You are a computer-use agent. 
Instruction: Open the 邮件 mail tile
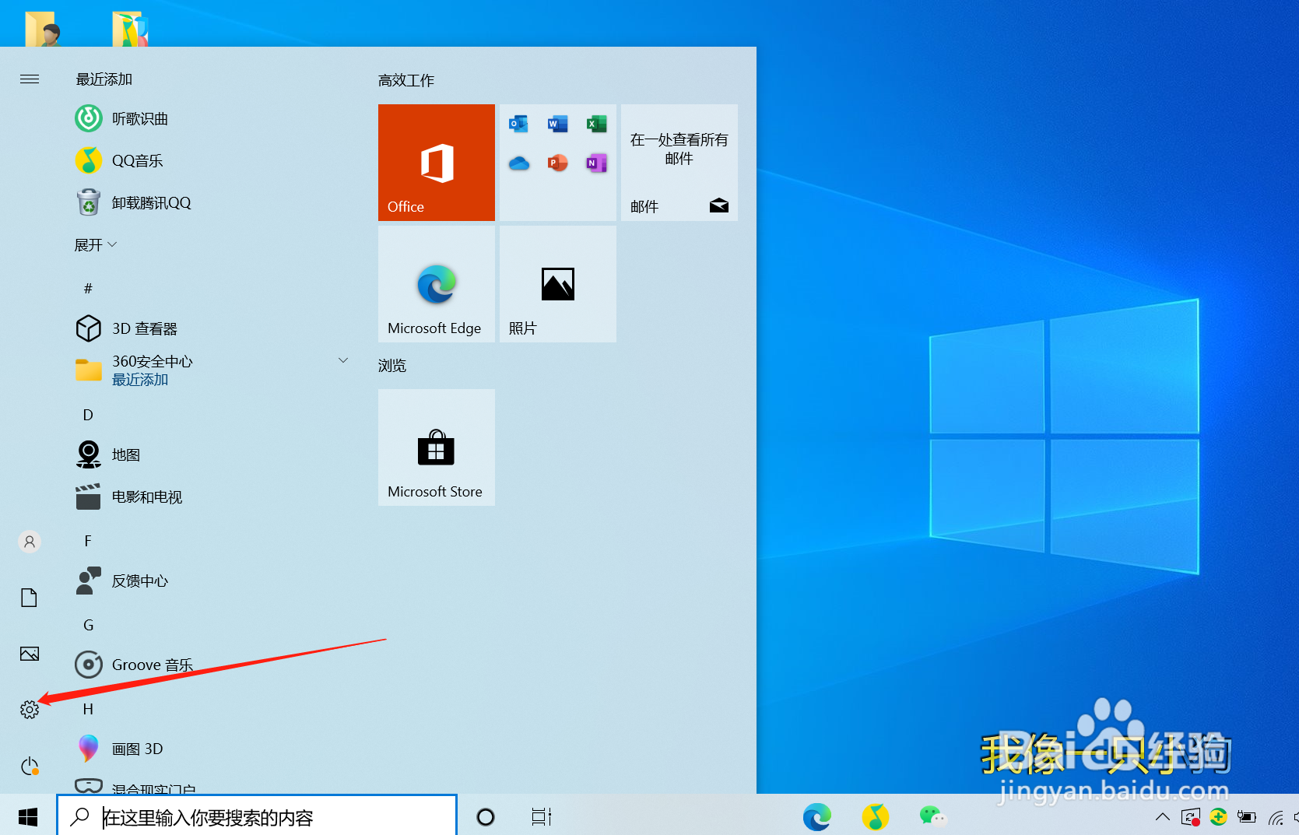(679, 163)
